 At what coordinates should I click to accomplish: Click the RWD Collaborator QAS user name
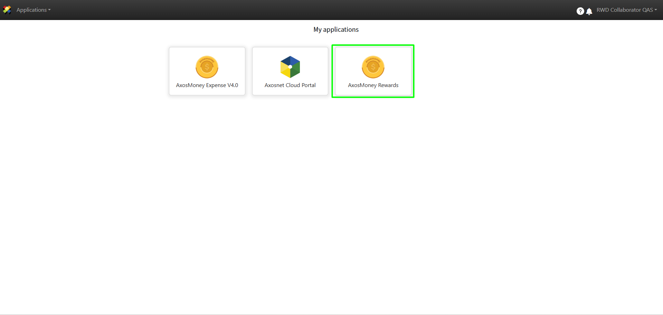point(624,10)
